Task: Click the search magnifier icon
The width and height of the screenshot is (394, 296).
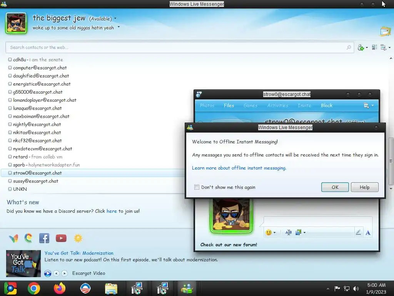Action: click(349, 47)
